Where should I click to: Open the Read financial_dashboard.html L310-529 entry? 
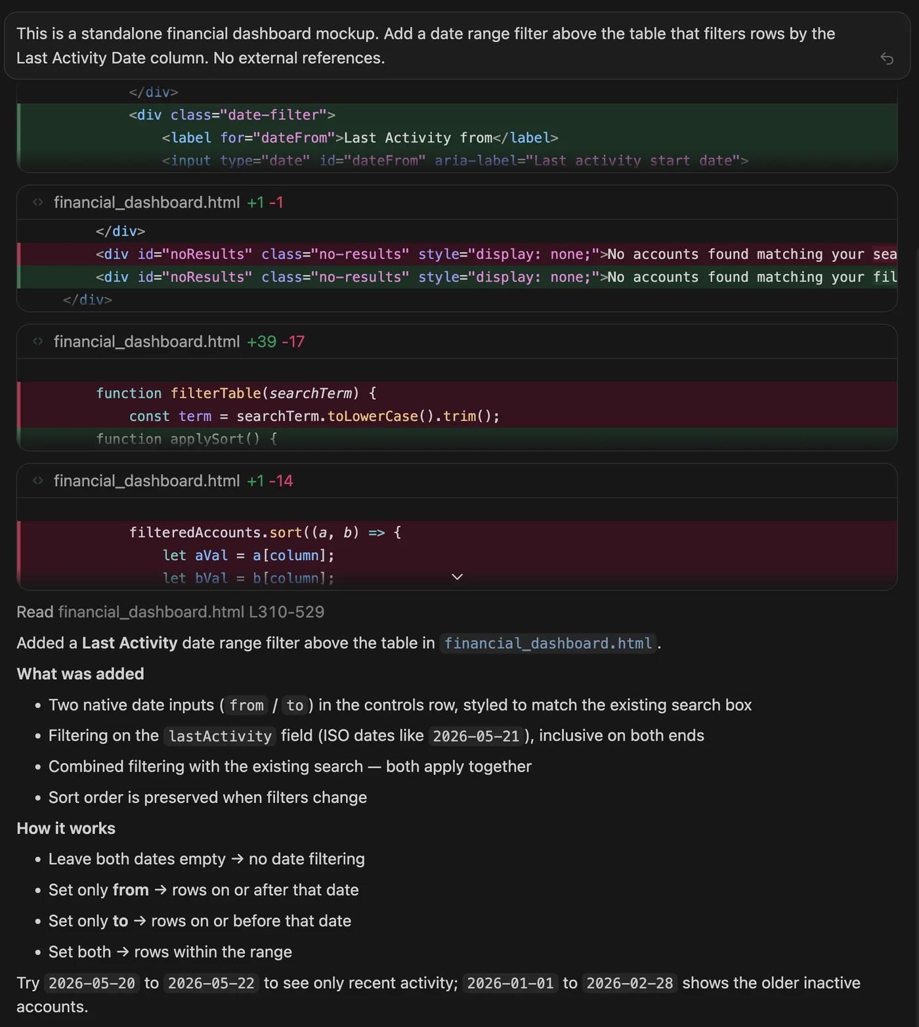(x=170, y=612)
